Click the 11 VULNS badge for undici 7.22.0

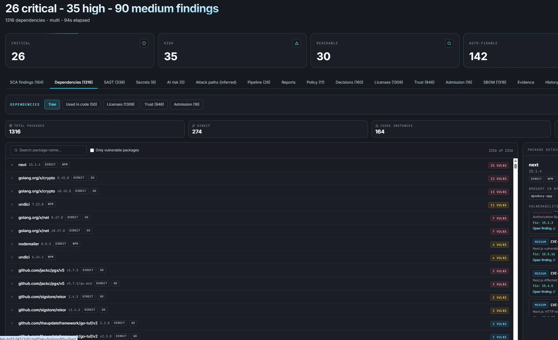point(498,205)
